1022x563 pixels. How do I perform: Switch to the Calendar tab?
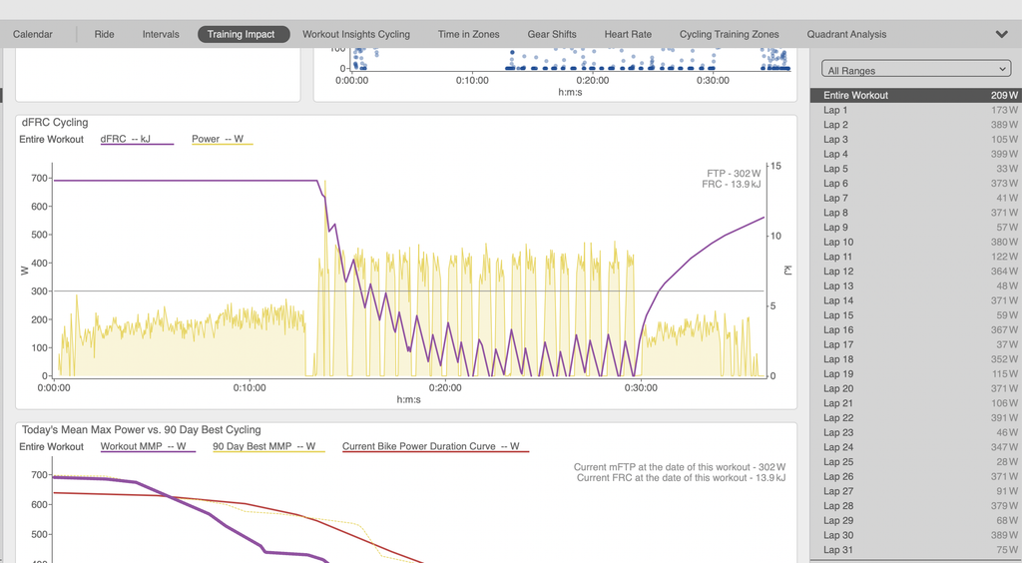[33, 34]
